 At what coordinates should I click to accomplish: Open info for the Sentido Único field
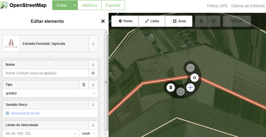coord(93,105)
